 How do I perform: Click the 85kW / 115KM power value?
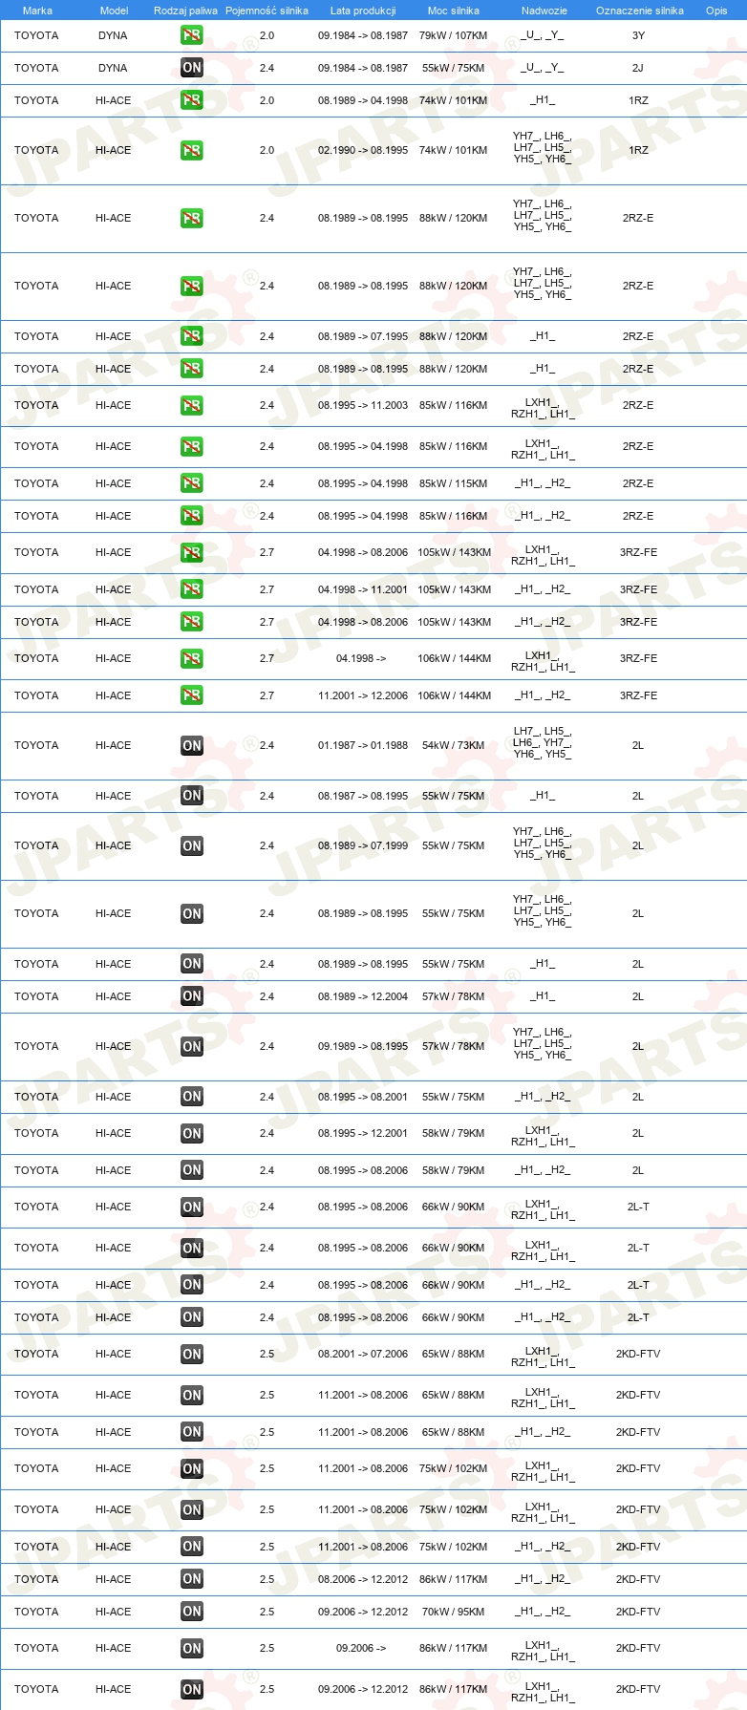[x=453, y=483]
